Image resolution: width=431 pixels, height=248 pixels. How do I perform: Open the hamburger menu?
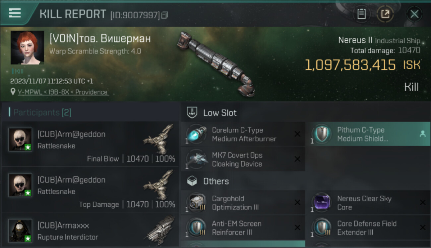coord(15,13)
